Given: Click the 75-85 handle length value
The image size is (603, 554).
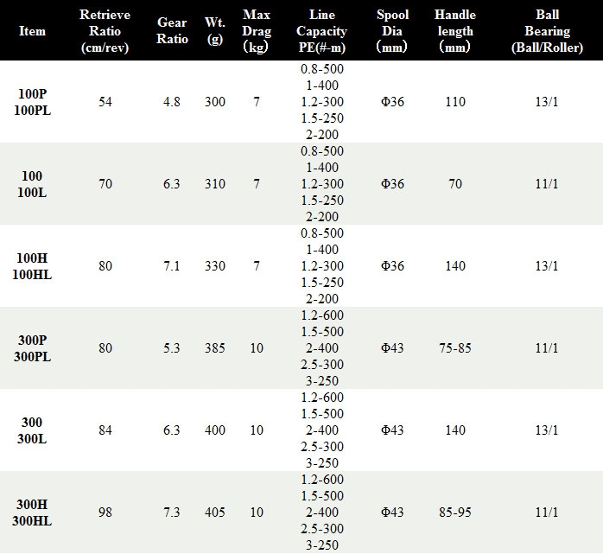Looking at the screenshot, I should [455, 348].
